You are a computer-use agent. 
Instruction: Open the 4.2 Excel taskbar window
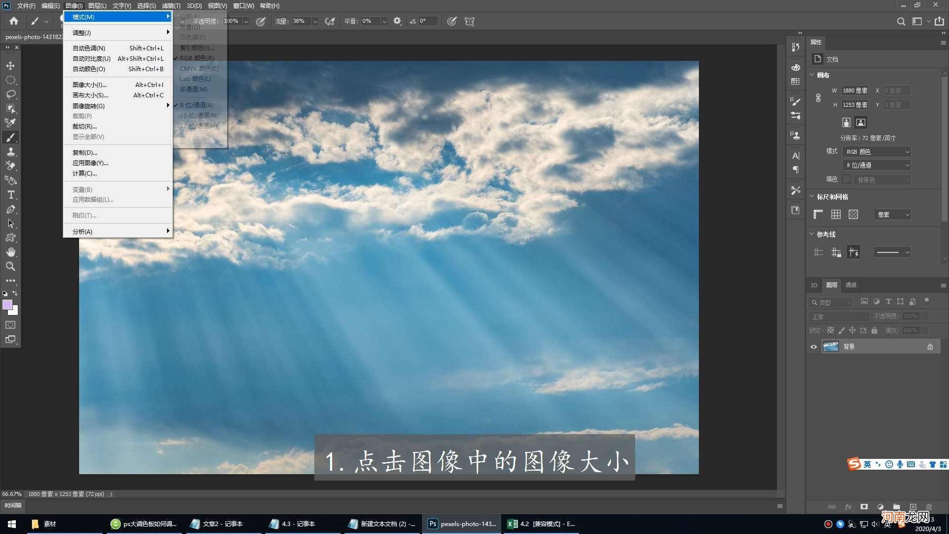point(541,524)
